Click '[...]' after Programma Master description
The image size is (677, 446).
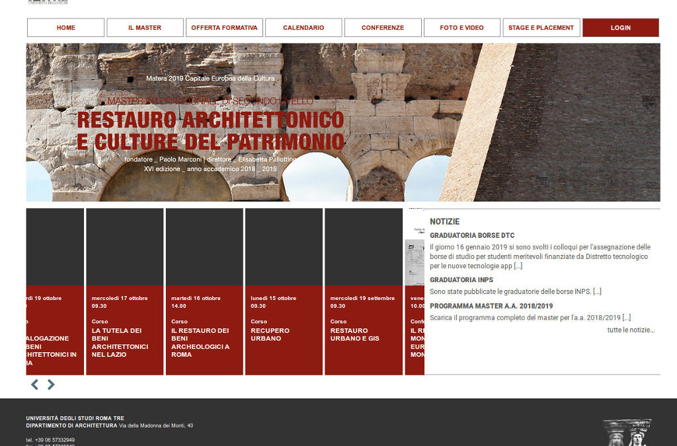coord(627,318)
